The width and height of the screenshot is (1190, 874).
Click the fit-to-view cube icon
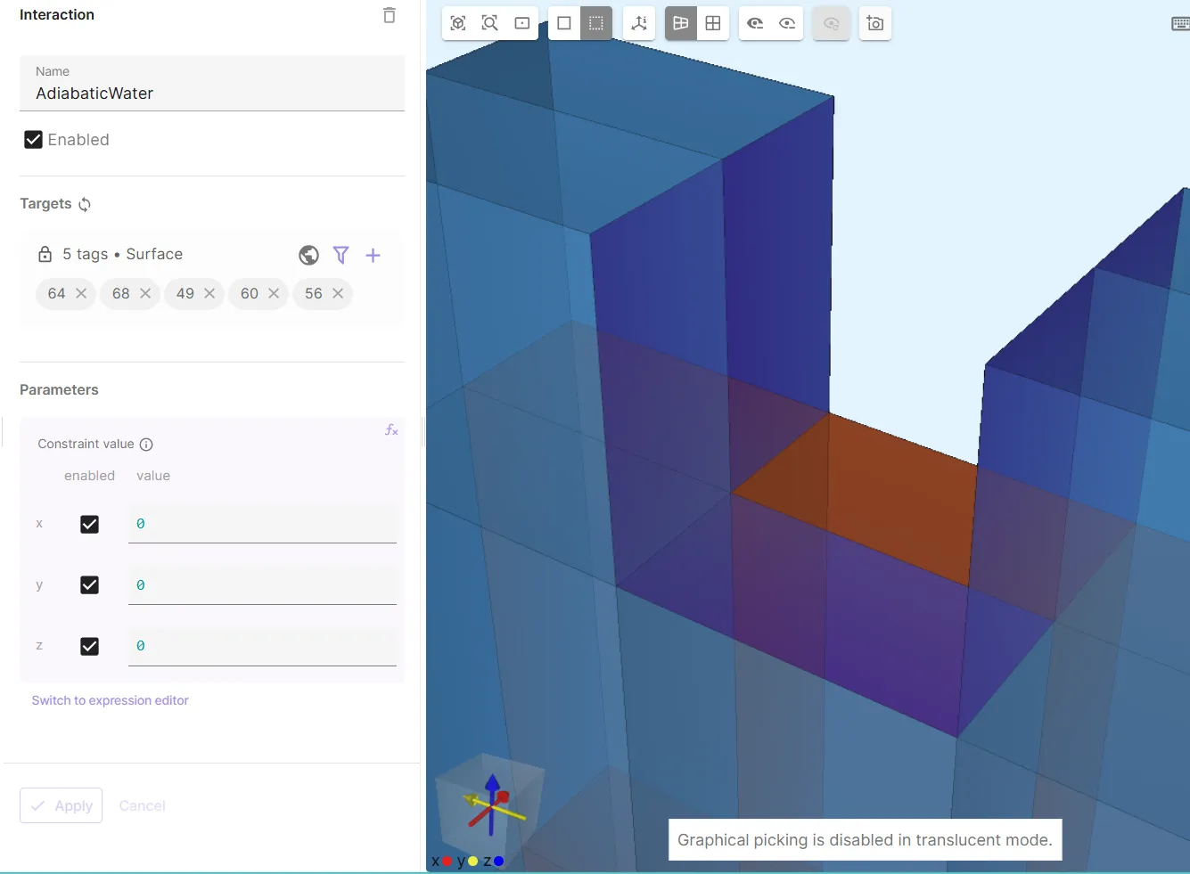tap(458, 23)
